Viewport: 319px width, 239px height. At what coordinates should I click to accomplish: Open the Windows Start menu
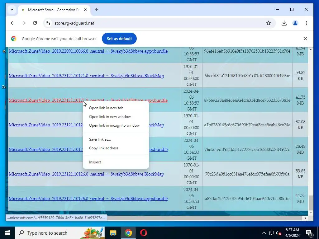coord(7,233)
